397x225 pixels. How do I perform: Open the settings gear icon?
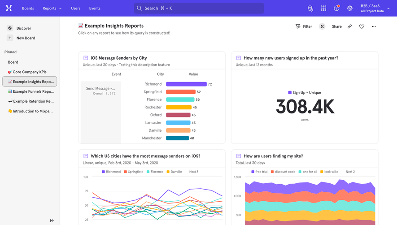pos(349,9)
